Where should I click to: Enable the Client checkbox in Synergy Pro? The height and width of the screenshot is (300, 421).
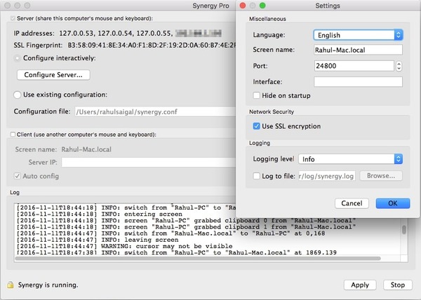13,135
